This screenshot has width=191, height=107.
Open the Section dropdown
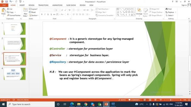(x=34, y=15)
